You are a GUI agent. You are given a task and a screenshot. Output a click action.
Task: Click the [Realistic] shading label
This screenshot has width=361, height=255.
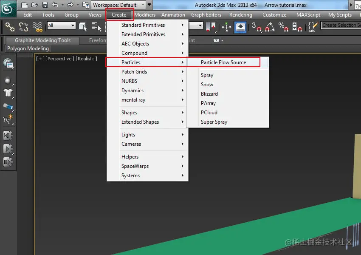pyautogui.click(x=86, y=59)
